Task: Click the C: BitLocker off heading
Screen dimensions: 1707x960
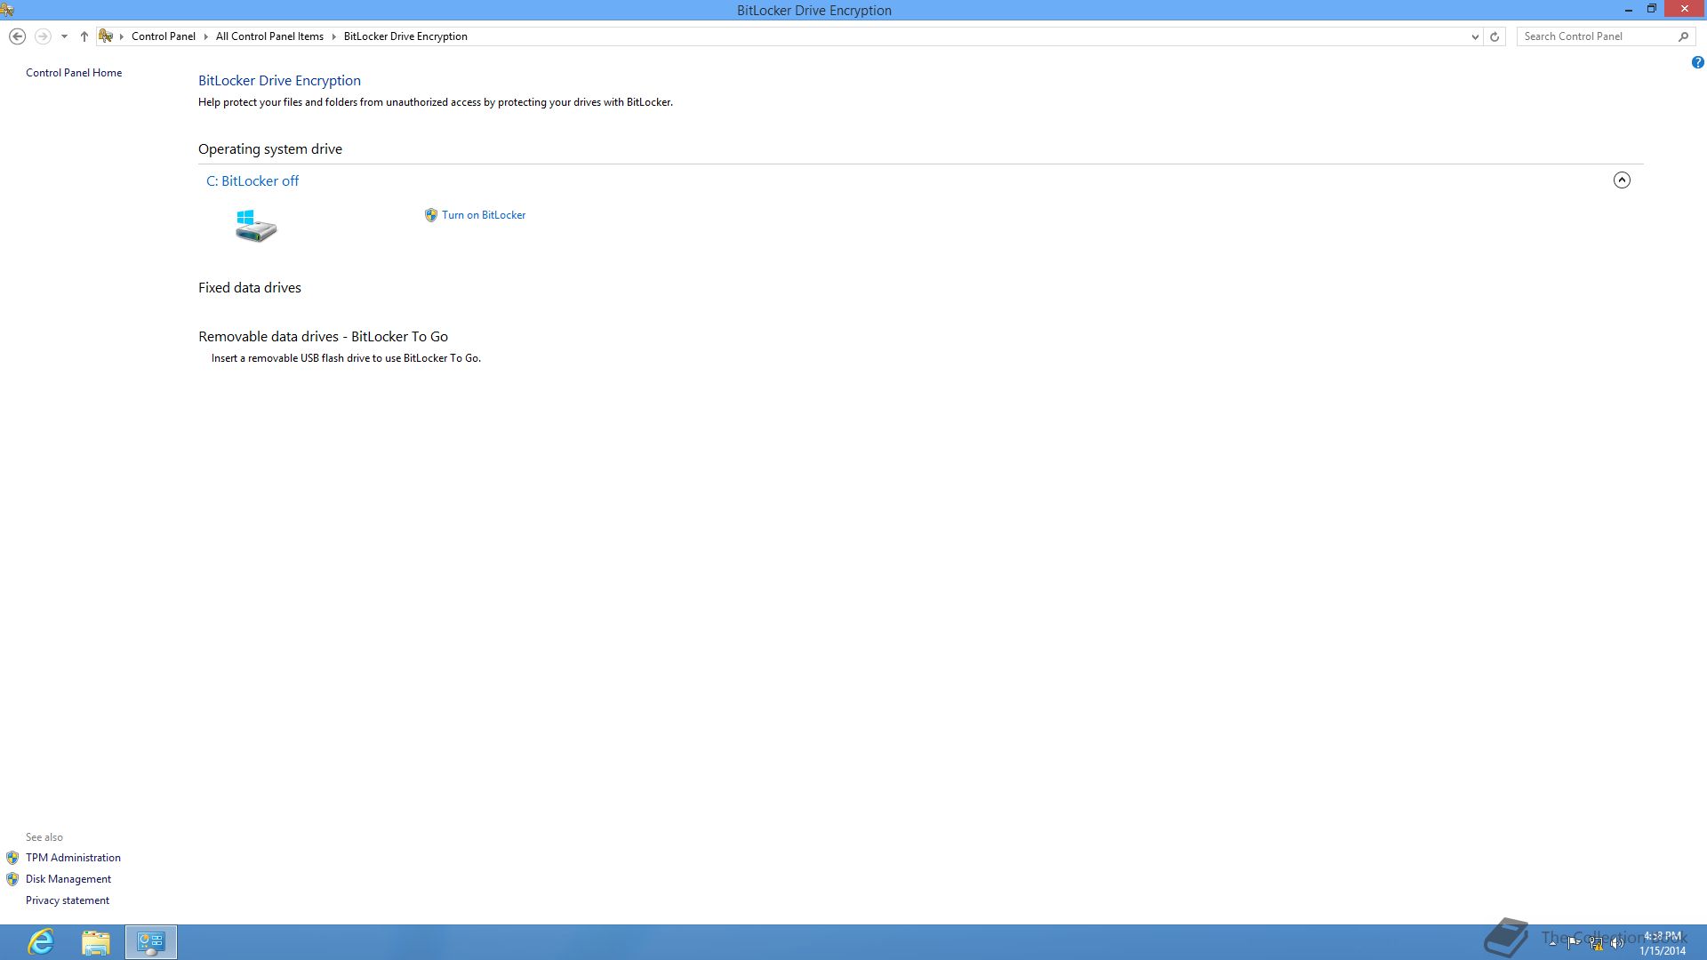Action: point(252,181)
